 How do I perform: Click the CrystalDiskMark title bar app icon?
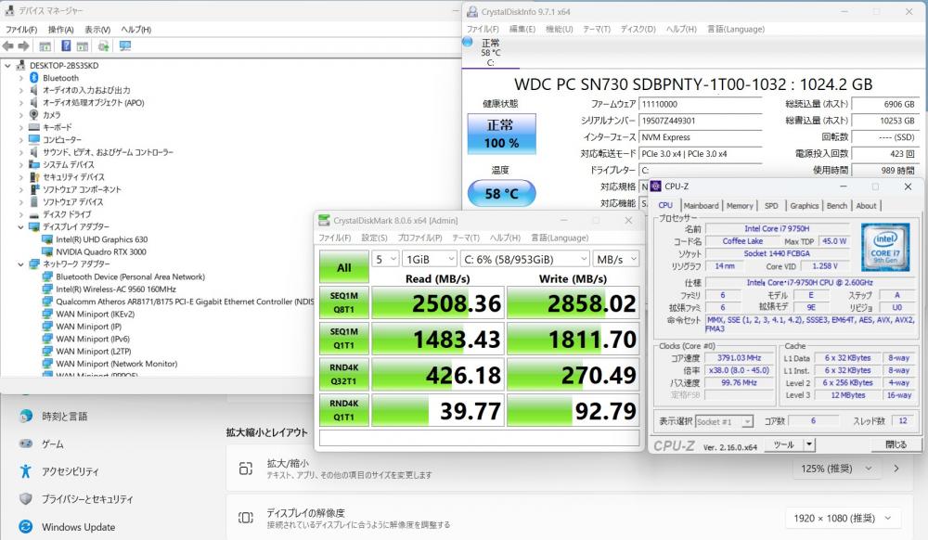coord(324,221)
